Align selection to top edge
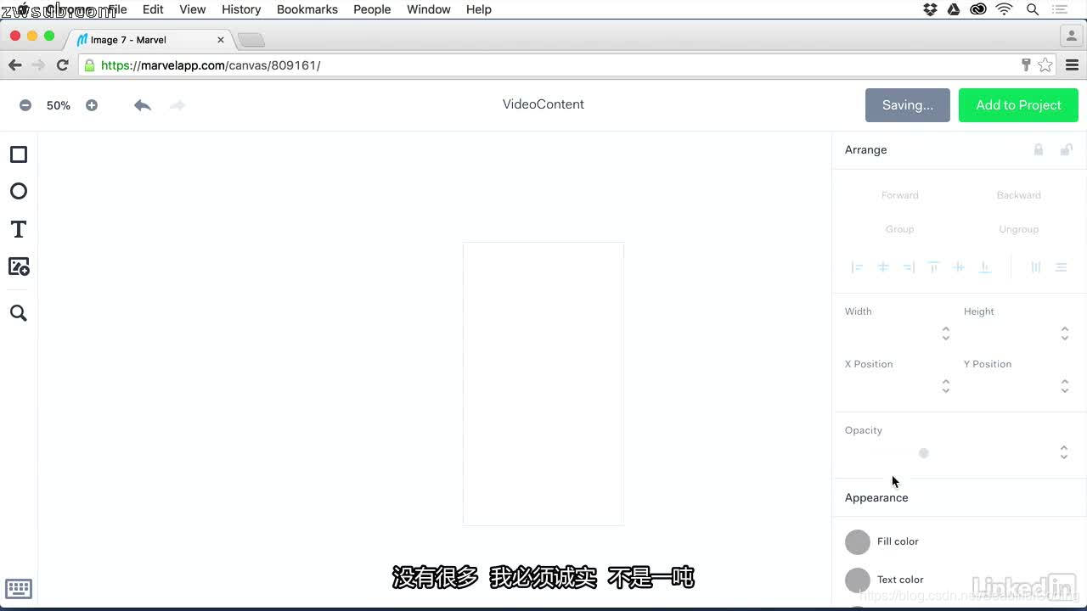 click(x=933, y=267)
